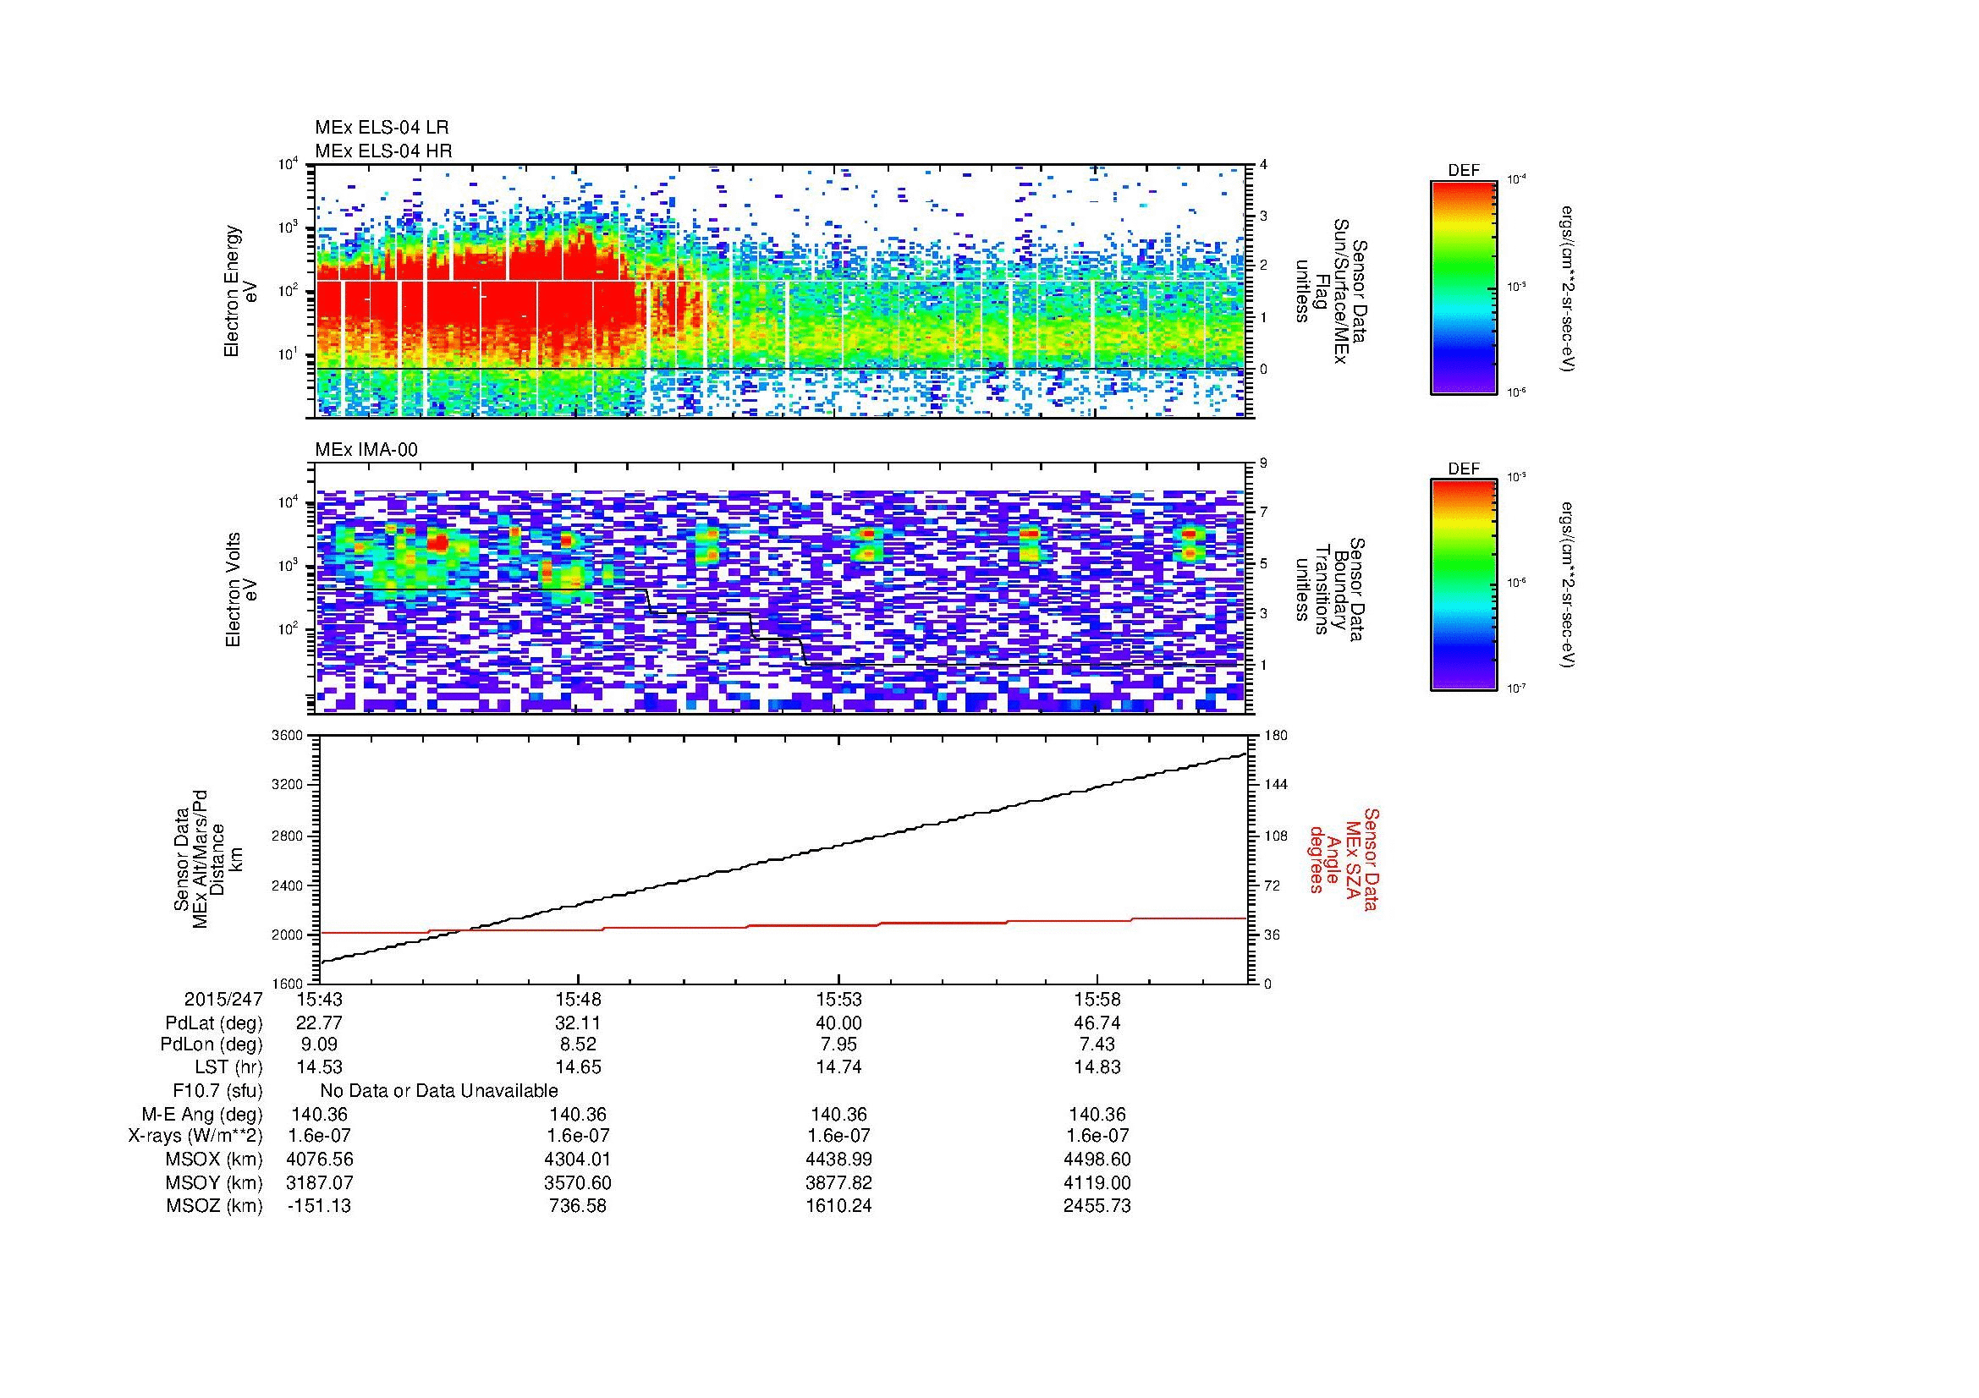This screenshot has height=1398, width=1979.
Task: Click PdLon value '7.95'
Action: pos(838,1044)
